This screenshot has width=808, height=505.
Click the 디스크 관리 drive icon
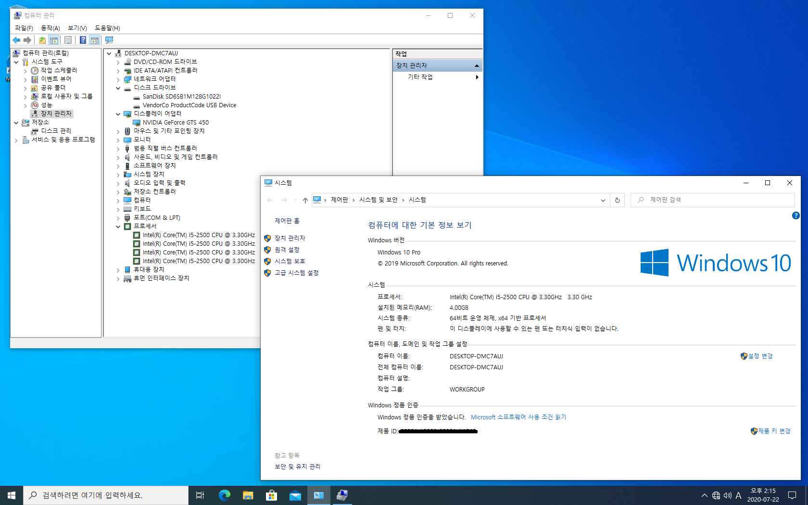coord(35,131)
